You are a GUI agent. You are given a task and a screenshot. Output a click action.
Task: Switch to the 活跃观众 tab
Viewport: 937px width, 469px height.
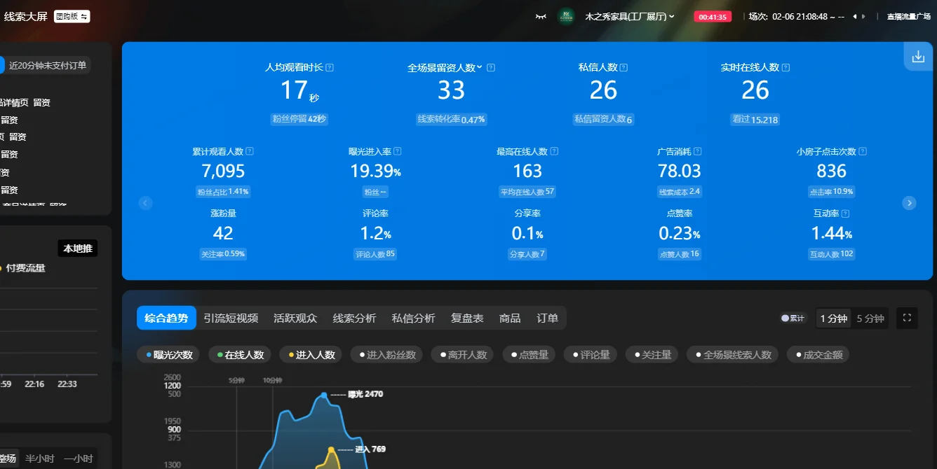click(295, 318)
